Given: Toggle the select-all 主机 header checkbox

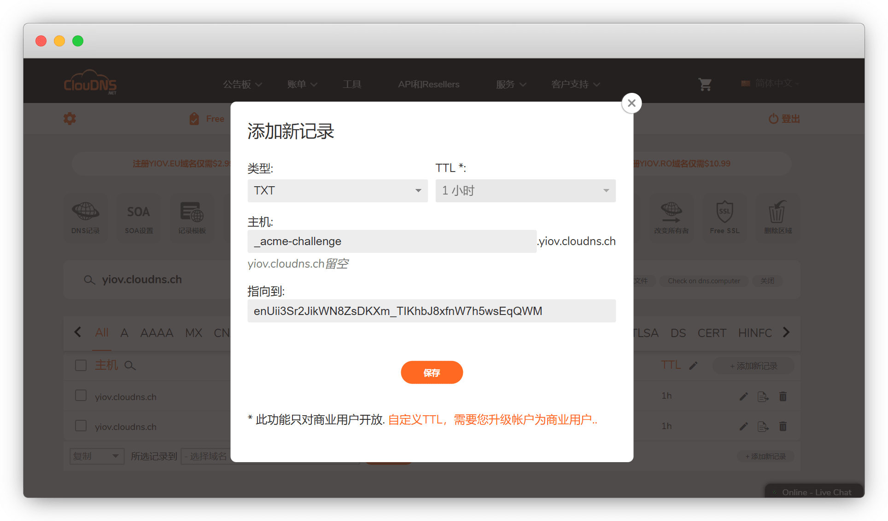Looking at the screenshot, I should click(81, 366).
